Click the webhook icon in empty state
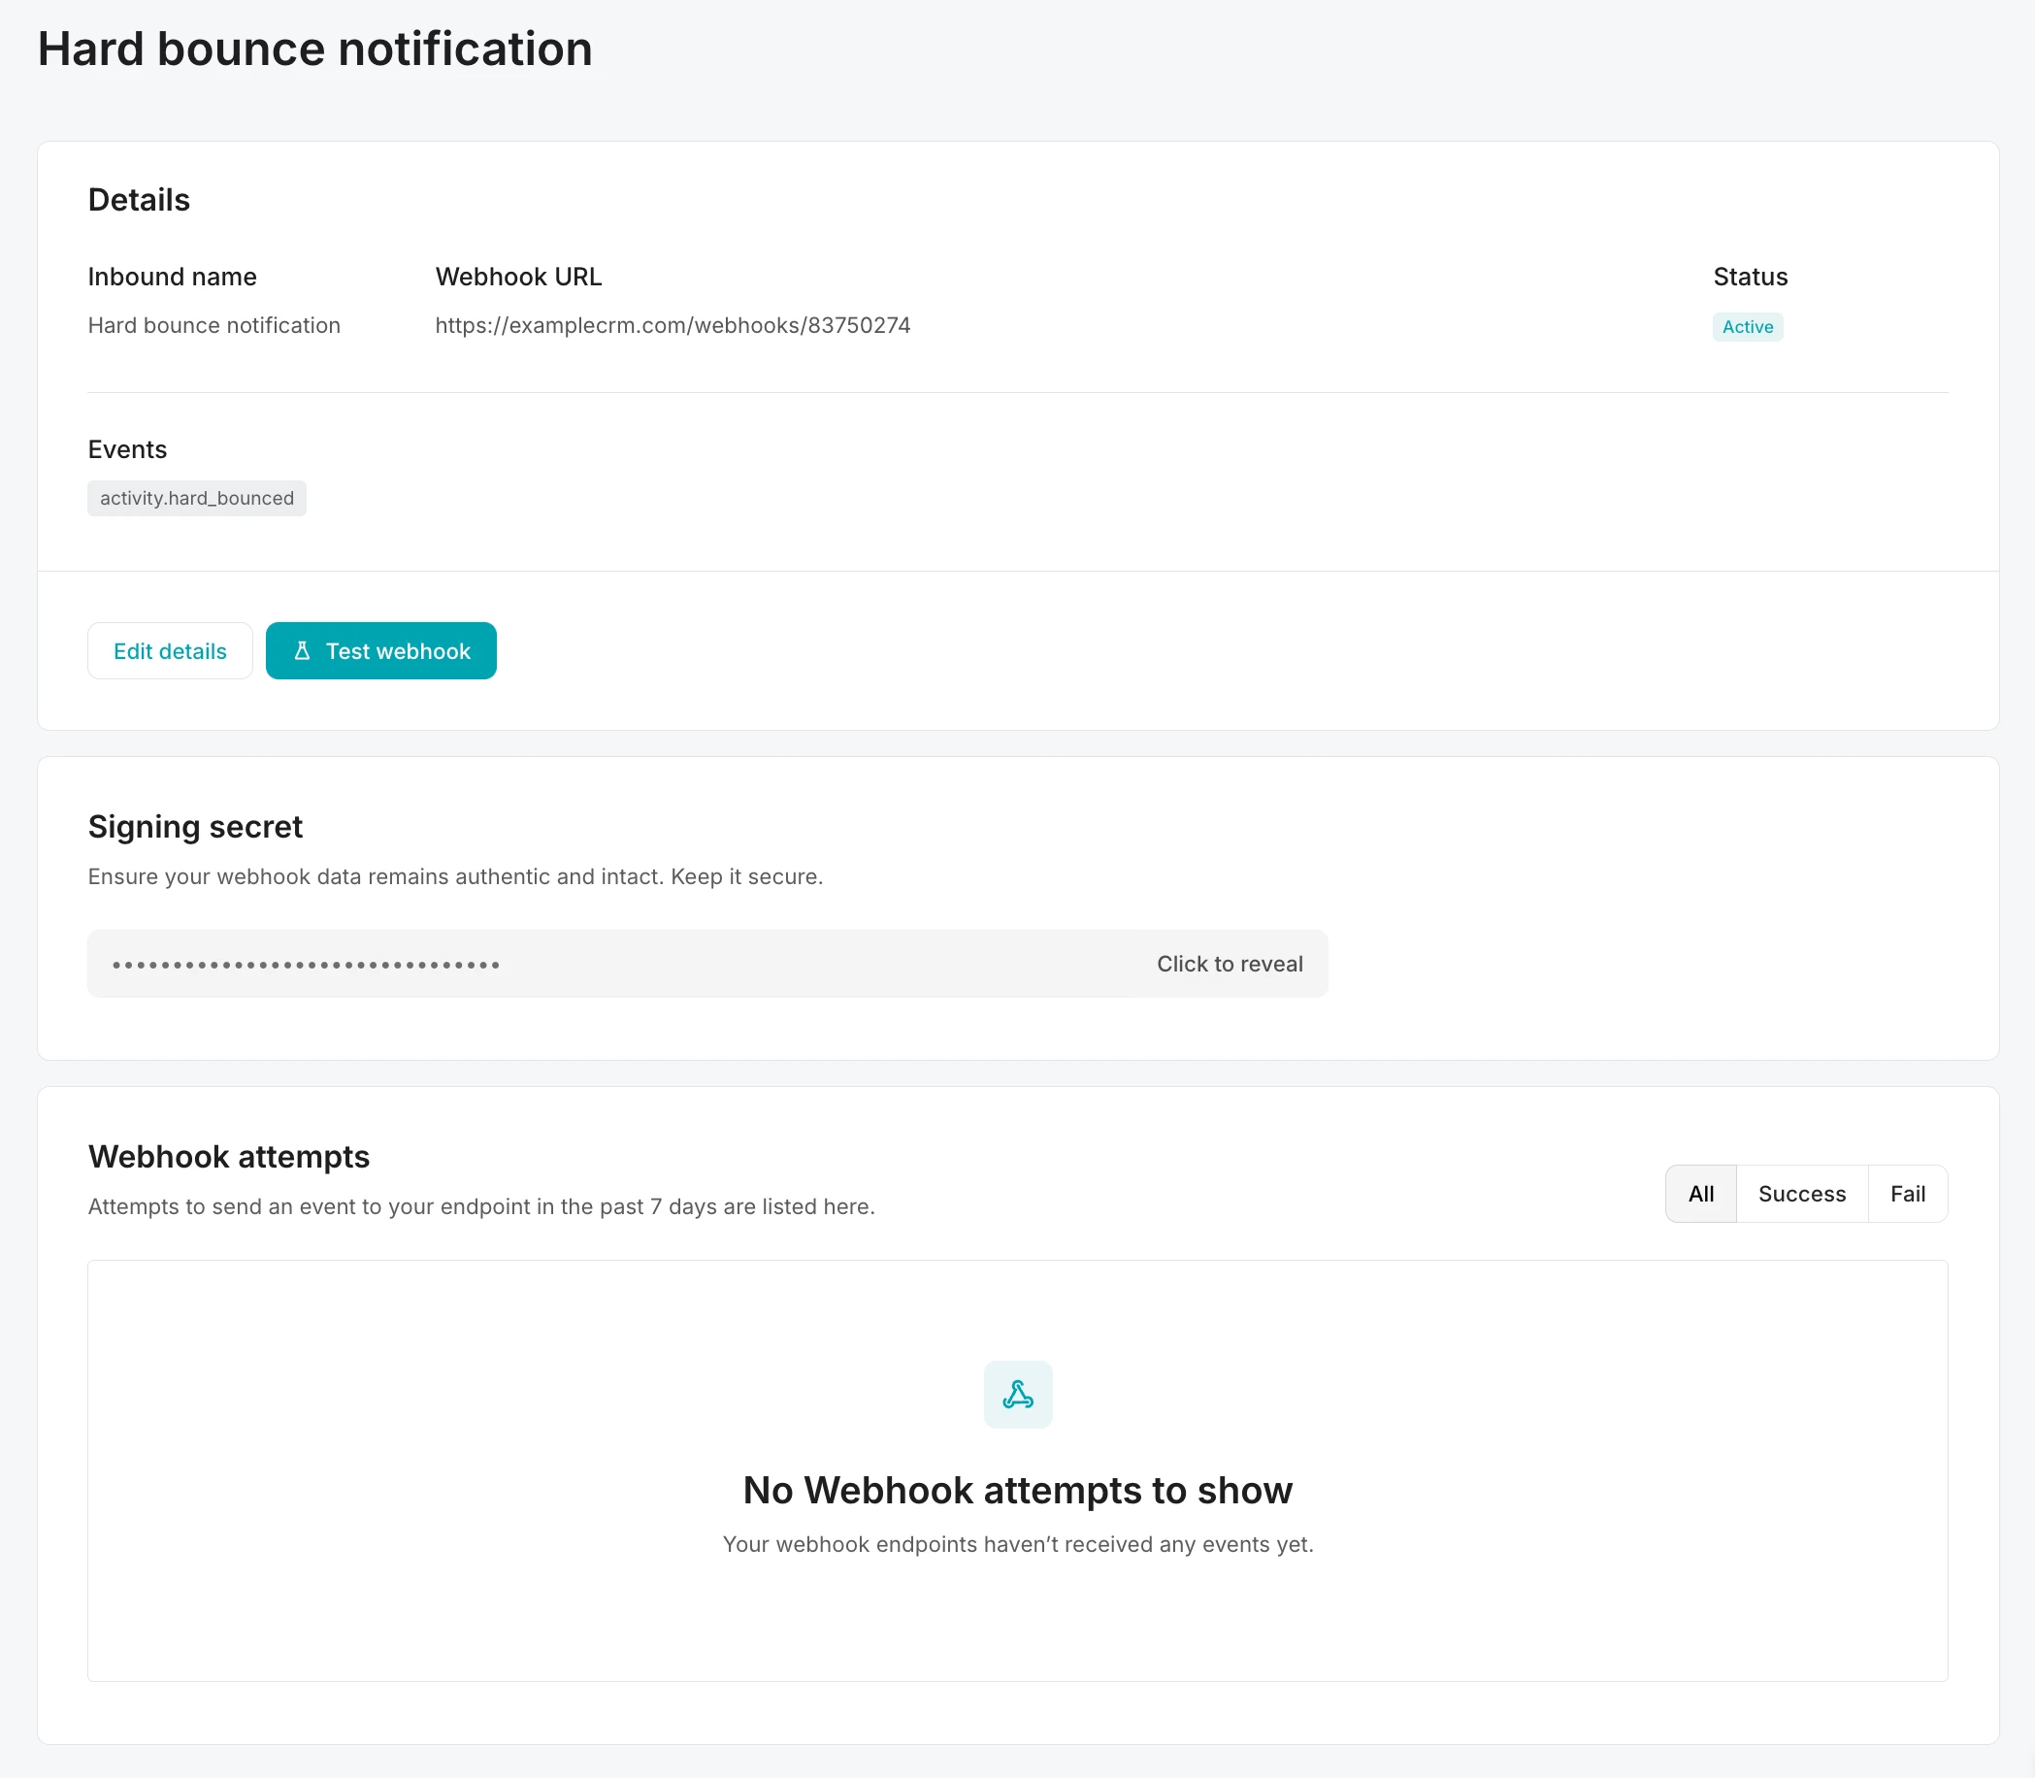The height and width of the screenshot is (1778, 2035). pos(1017,1394)
